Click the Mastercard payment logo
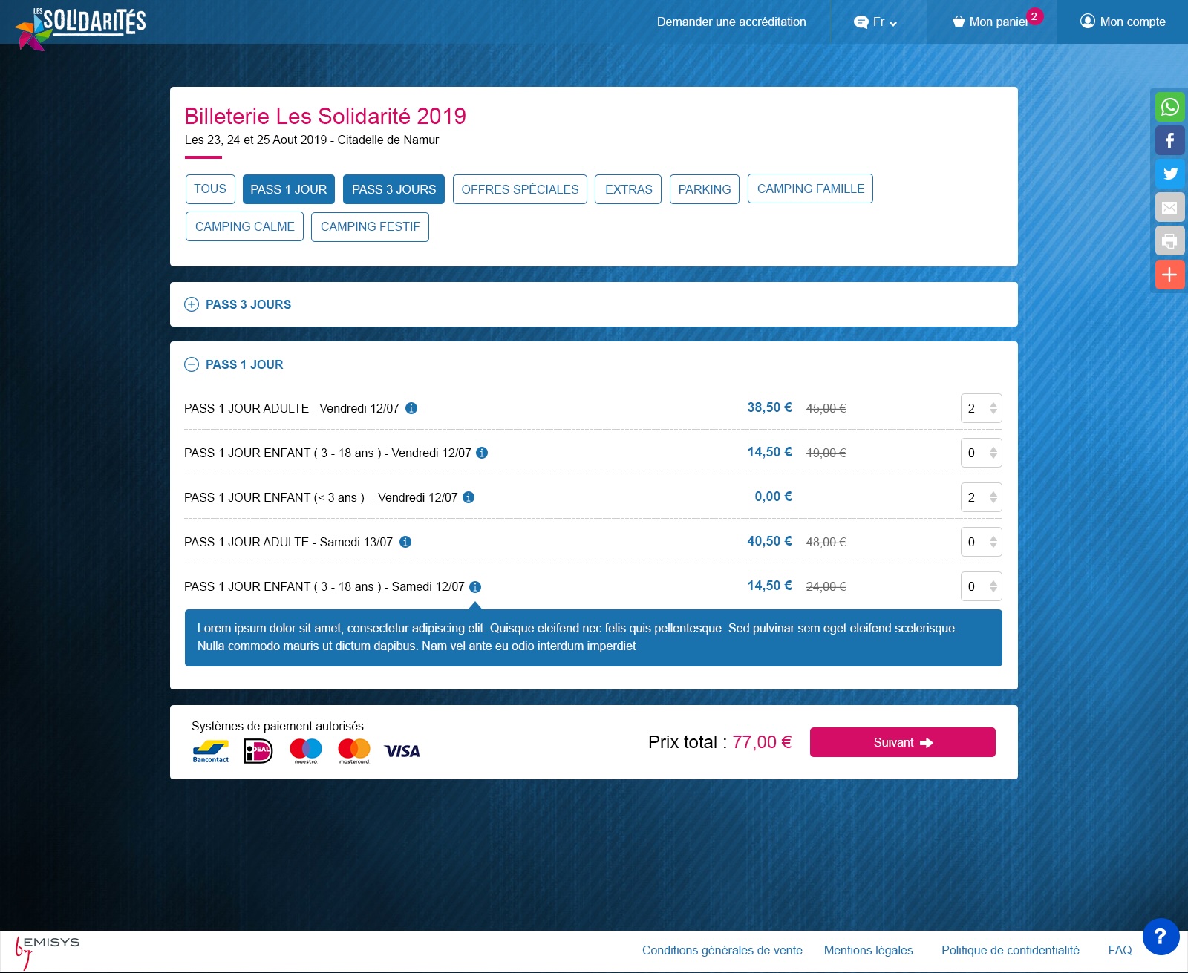This screenshot has width=1188, height=973. tap(354, 751)
